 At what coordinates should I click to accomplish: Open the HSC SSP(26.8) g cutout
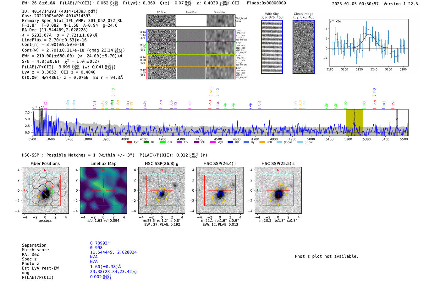(x=162, y=190)
